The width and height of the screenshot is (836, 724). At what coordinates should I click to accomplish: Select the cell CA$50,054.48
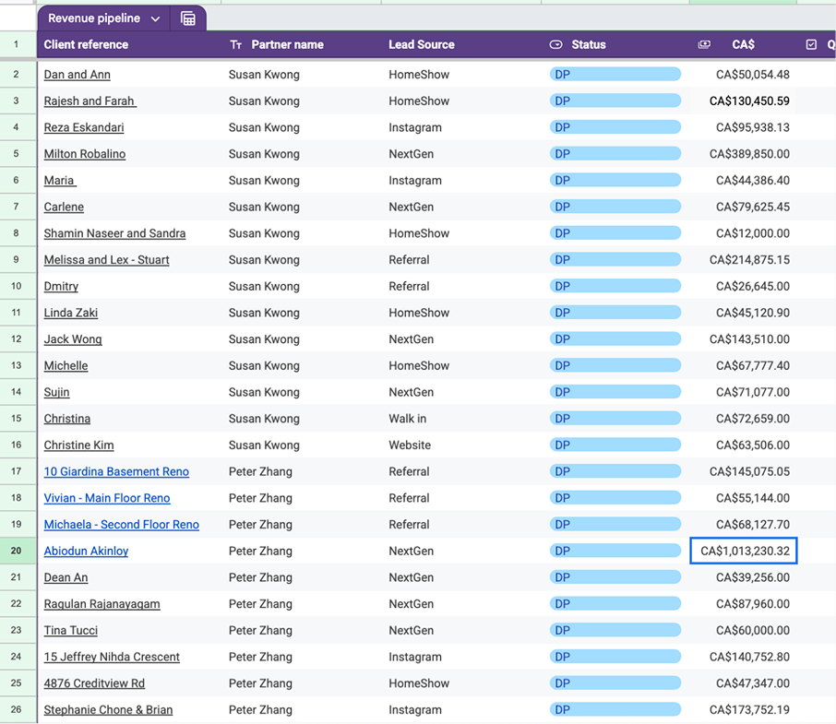click(743, 75)
